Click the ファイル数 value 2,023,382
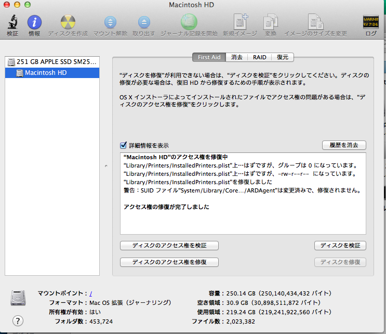 (x=241, y=322)
